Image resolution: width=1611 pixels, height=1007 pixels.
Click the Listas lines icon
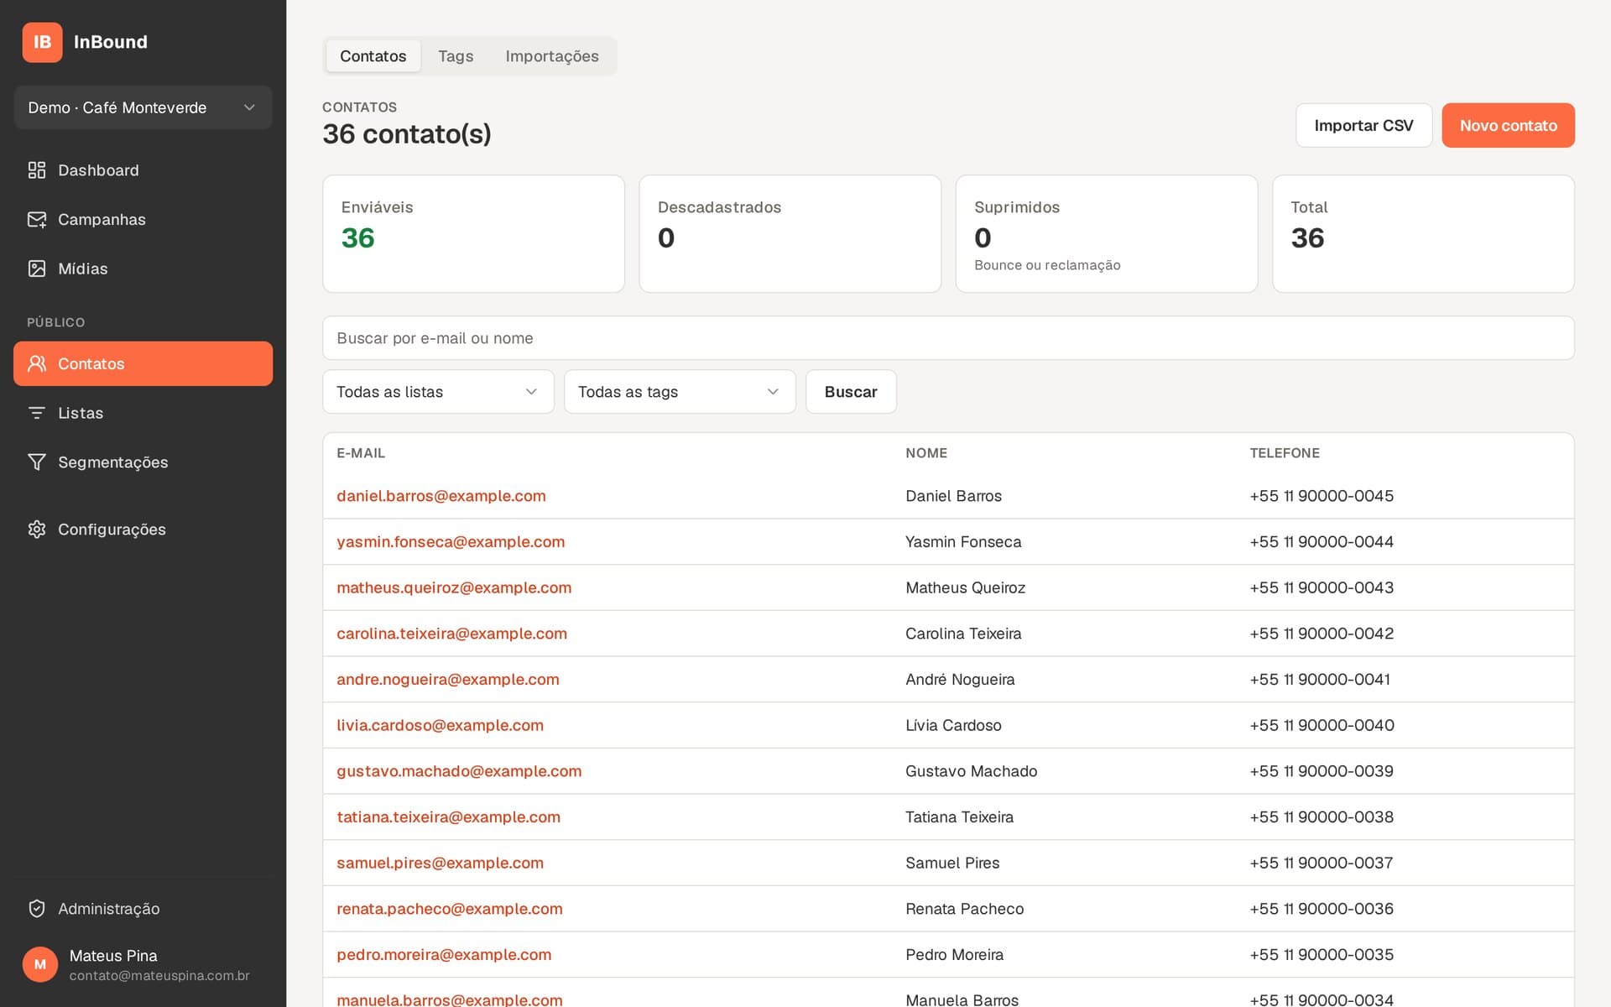pos(37,413)
